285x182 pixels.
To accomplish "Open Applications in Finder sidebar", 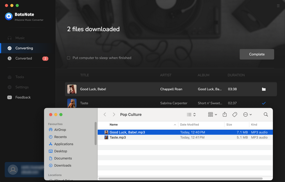I will (64, 144).
